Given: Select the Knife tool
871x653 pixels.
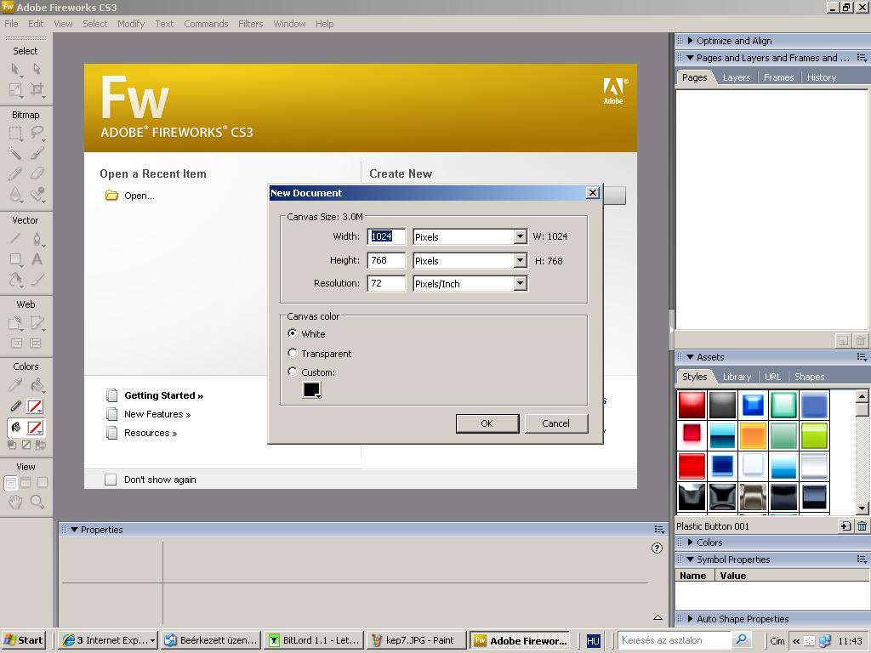Looking at the screenshot, I should [x=37, y=279].
